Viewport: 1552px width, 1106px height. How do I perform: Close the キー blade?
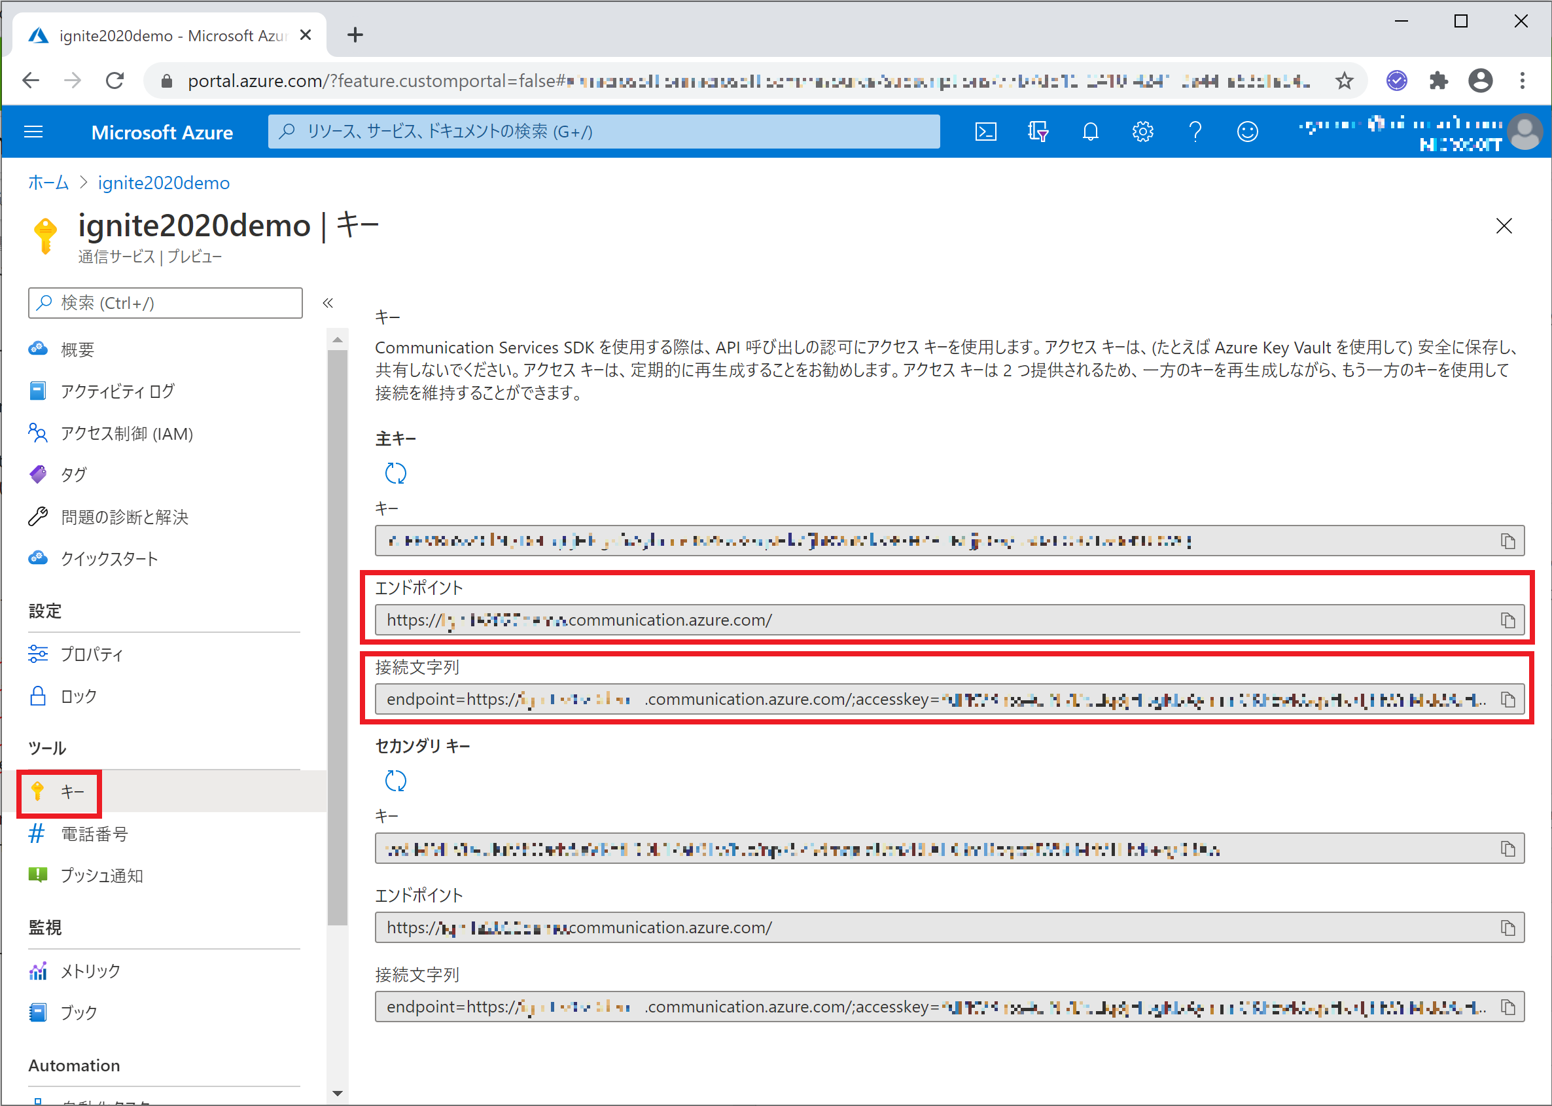1504,226
